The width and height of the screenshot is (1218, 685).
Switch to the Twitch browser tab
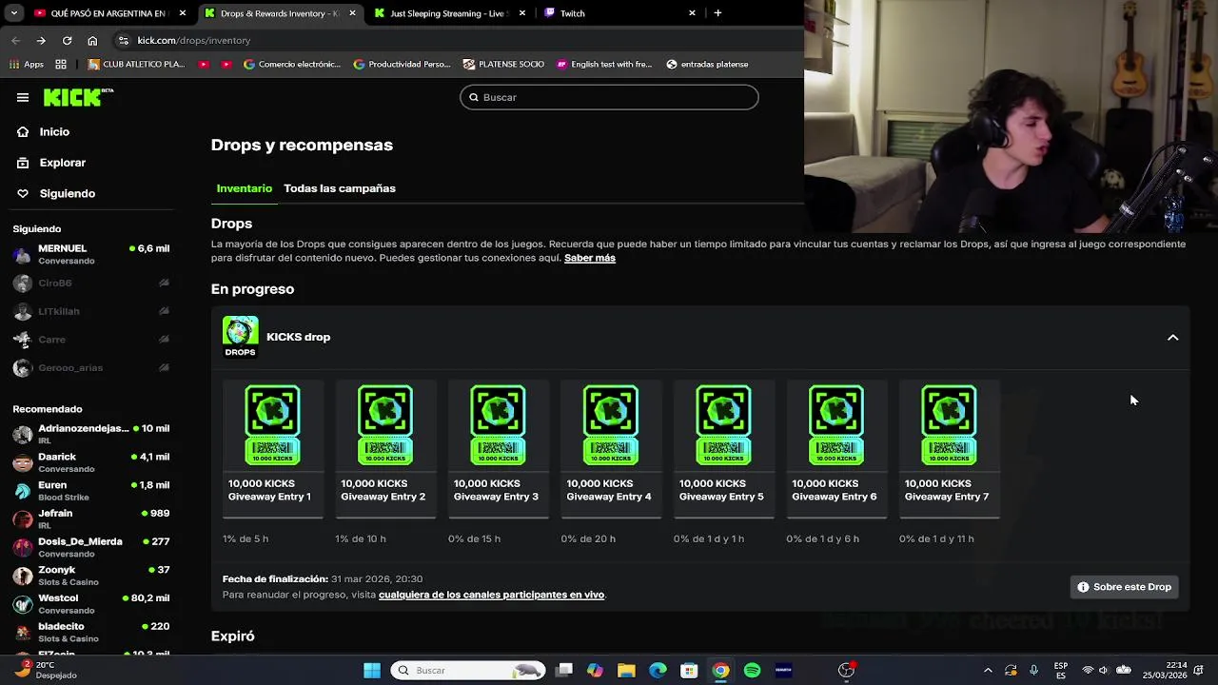pyautogui.click(x=619, y=13)
